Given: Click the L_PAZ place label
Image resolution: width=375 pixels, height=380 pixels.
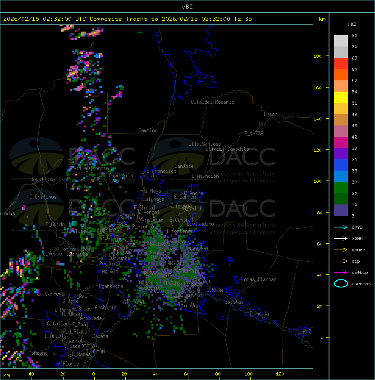Looking at the screenshot, I should point(304,332).
